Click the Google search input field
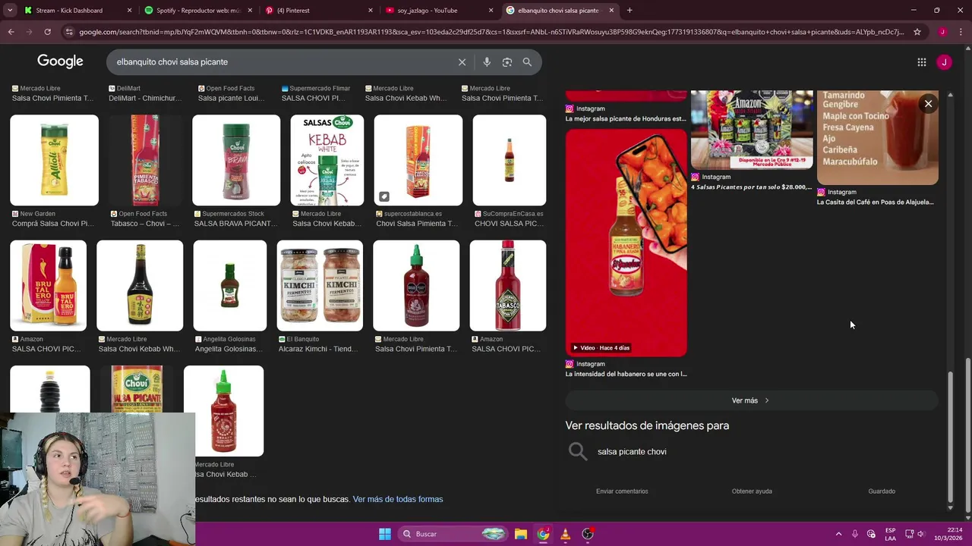Screen dimensions: 972x546 [x=281, y=62]
